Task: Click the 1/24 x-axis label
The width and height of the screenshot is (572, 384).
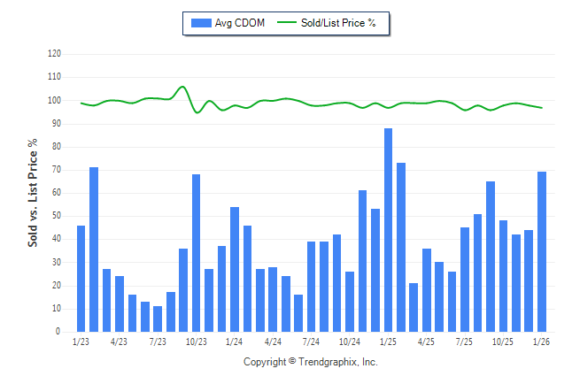Action: [235, 342]
